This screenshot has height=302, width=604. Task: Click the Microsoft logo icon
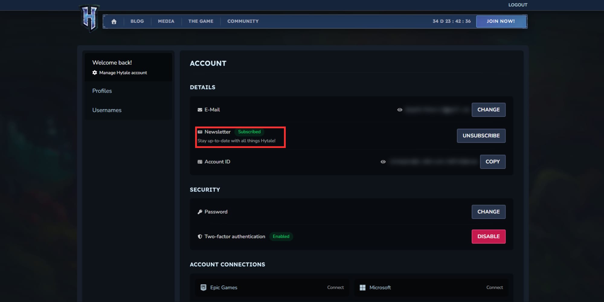(363, 288)
